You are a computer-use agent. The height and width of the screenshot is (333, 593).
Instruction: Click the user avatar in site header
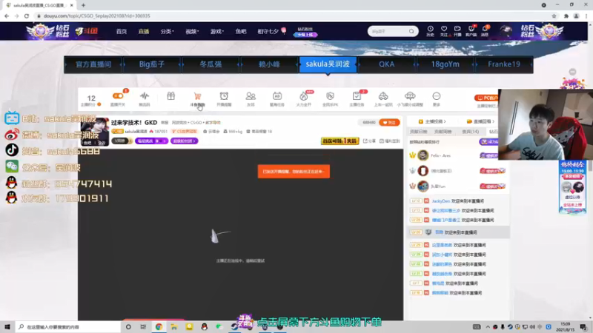tap(506, 31)
